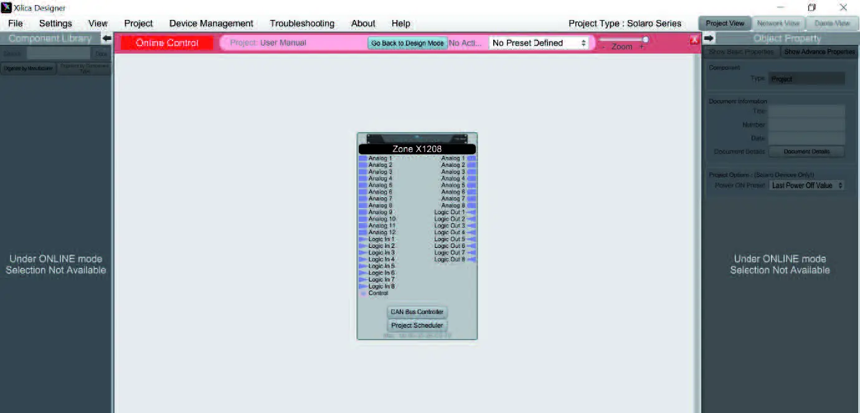This screenshot has height=413, width=860.
Task: Expand the Power ON Preset dropdown
Action: pyautogui.click(x=807, y=186)
